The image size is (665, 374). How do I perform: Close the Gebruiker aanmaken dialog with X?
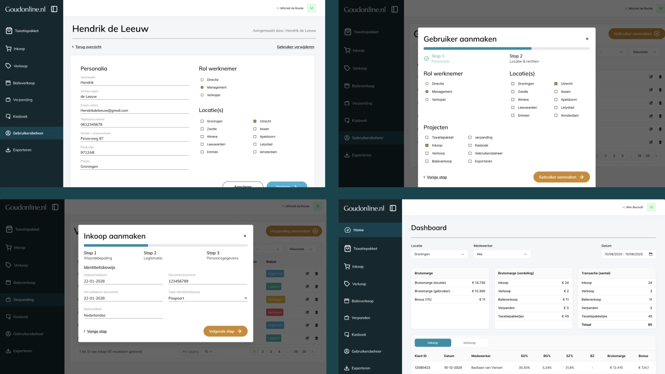coord(587,39)
